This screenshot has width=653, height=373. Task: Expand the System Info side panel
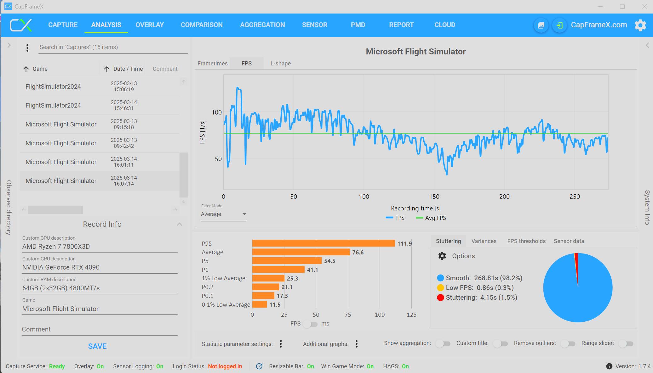[647, 45]
